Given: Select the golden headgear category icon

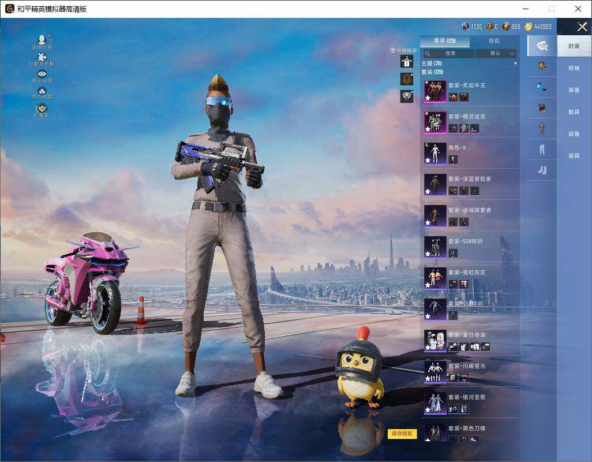Looking at the screenshot, I should pos(542,66).
